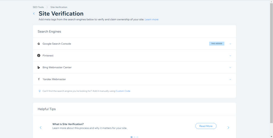273x138 pixels.
Task: Expand the Pinterest row chevron
Action: point(230,56)
